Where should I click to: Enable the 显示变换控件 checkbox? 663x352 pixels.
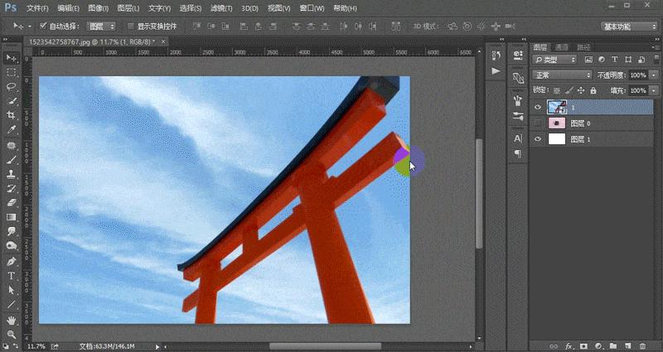(x=131, y=27)
